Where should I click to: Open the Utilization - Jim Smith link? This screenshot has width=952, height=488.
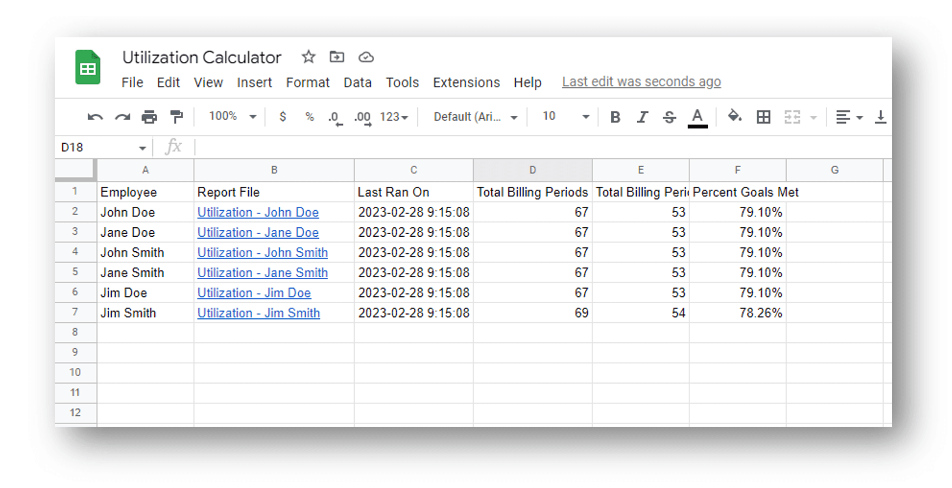(x=258, y=313)
